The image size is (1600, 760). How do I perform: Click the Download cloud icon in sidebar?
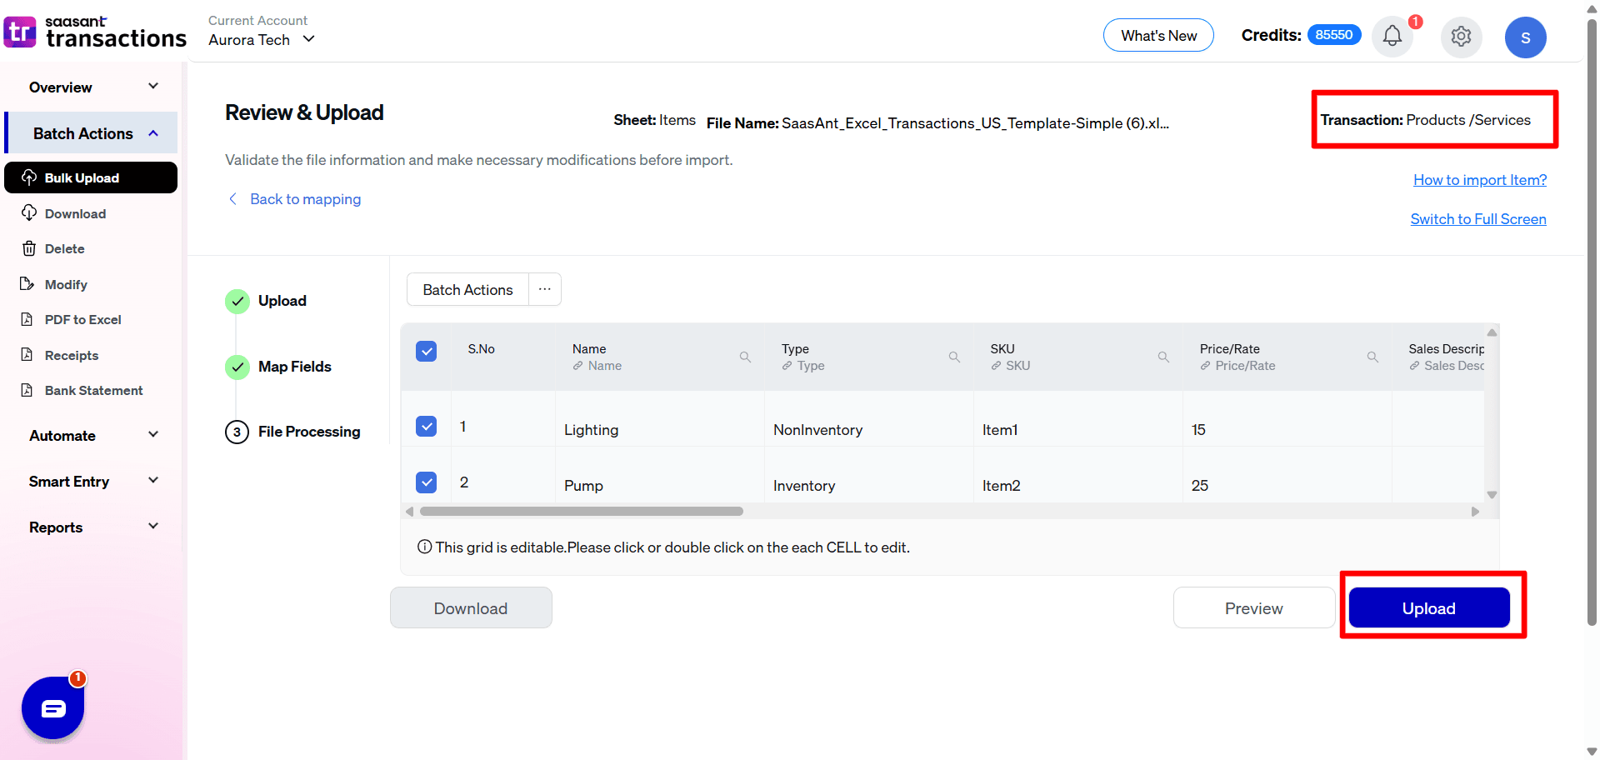[29, 213]
